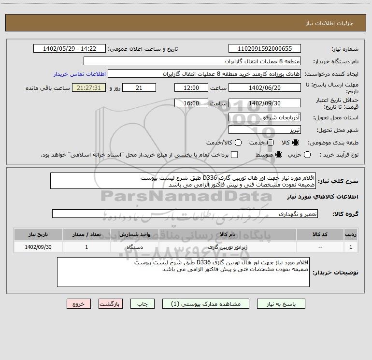
Task: Tick the Islamic treasury payment checkbox
Action: (234, 155)
